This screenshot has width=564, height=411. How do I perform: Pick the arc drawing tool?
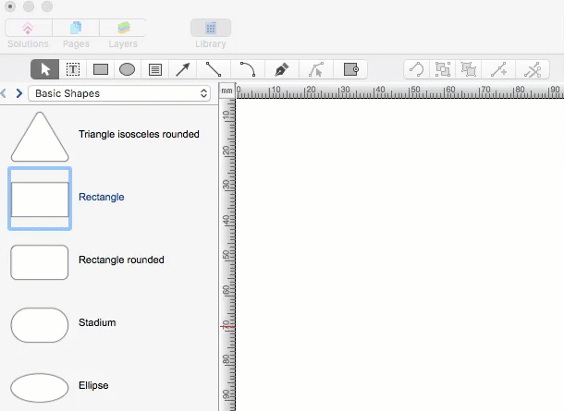point(247,69)
